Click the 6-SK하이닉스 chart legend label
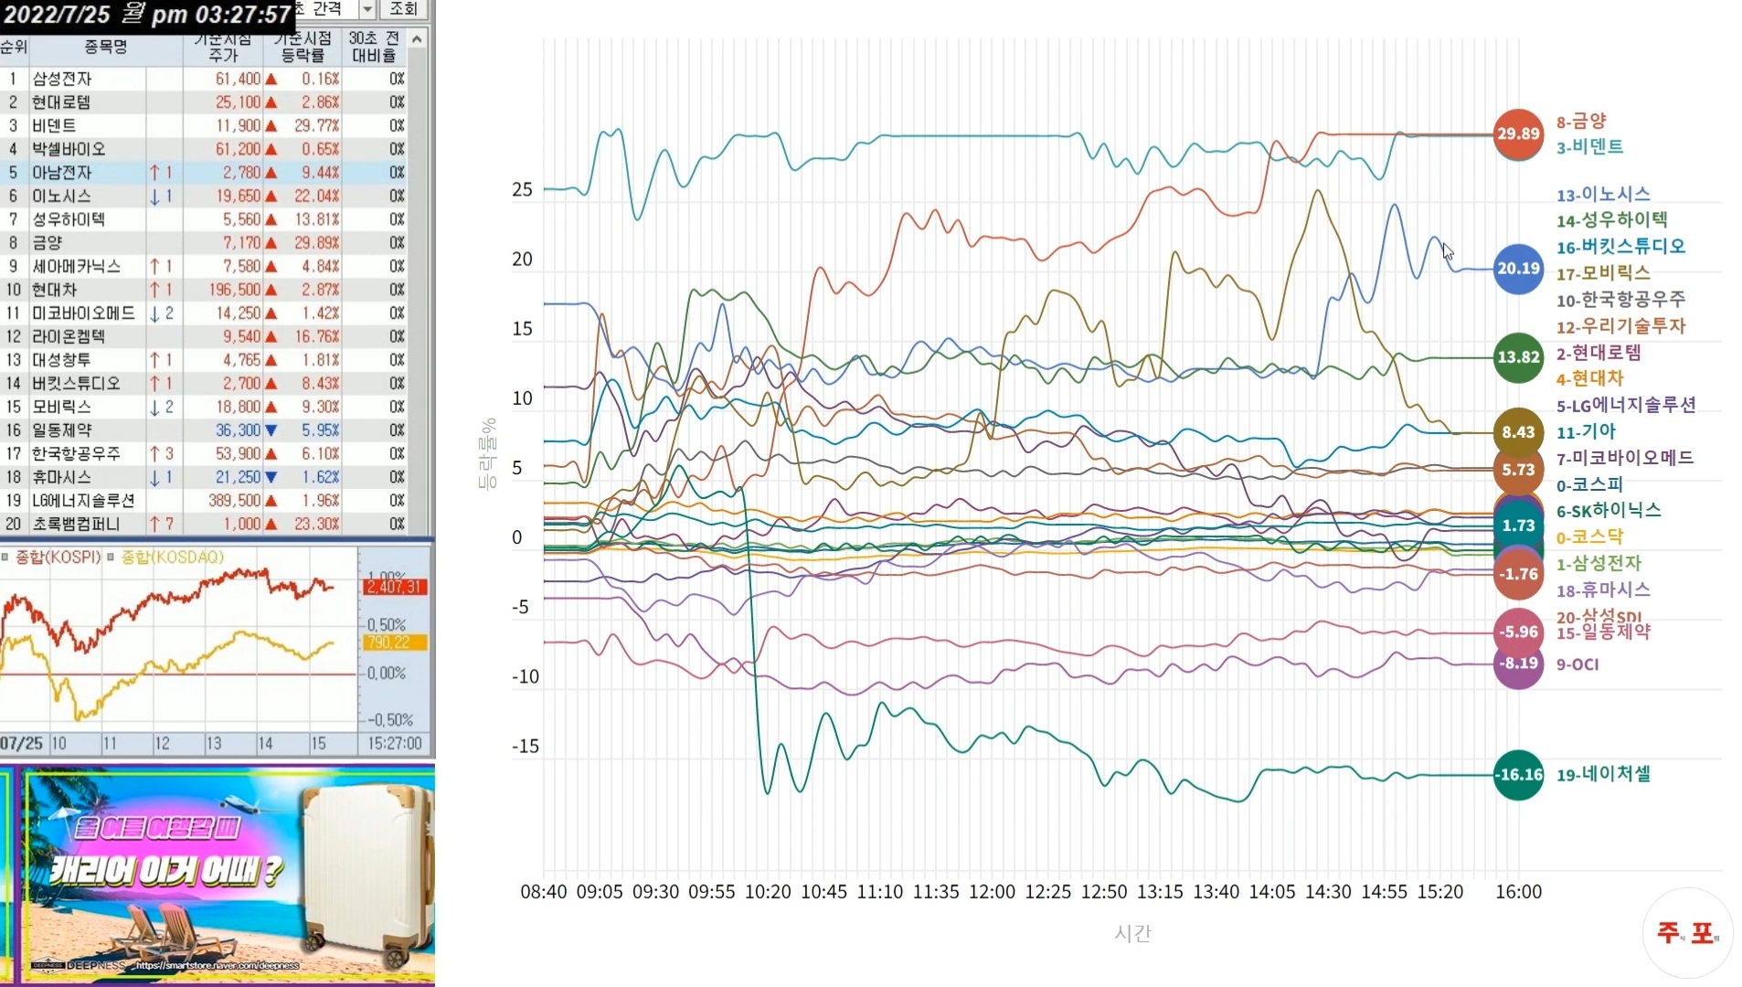1742x987 pixels. pos(1609,511)
